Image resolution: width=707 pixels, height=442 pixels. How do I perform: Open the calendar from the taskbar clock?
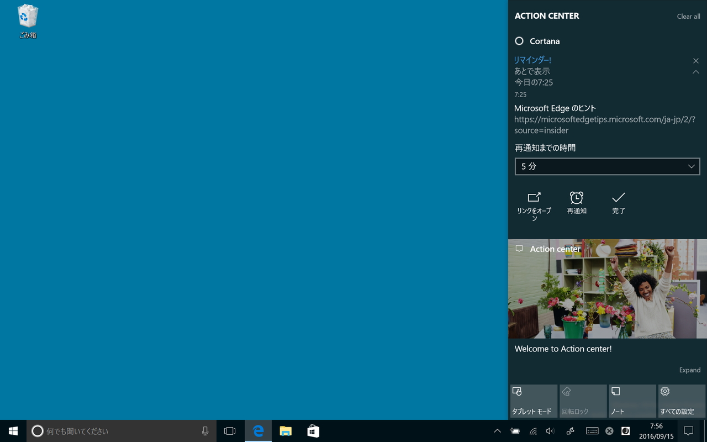pyautogui.click(x=656, y=431)
